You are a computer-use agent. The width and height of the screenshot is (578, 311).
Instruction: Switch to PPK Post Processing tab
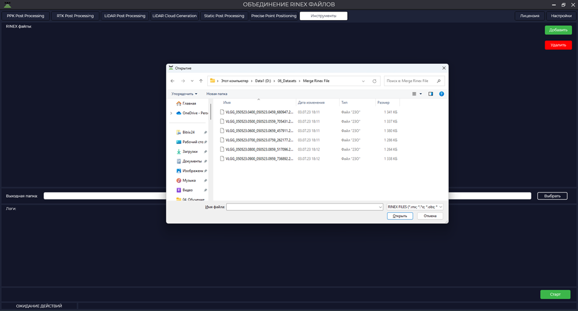(25, 16)
